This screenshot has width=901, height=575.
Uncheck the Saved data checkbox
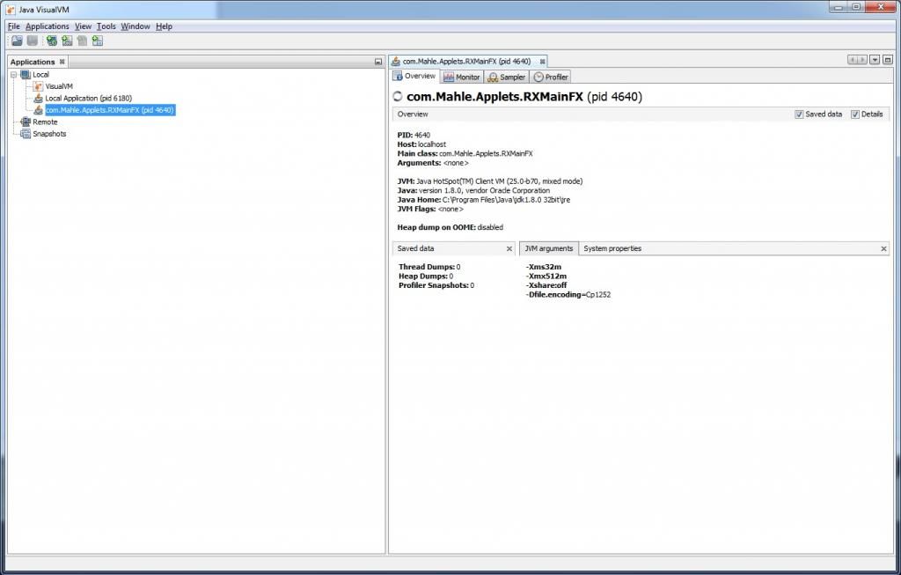coord(799,114)
